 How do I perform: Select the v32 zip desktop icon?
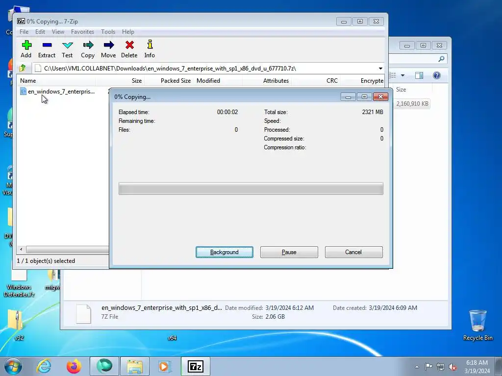coord(16,325)
